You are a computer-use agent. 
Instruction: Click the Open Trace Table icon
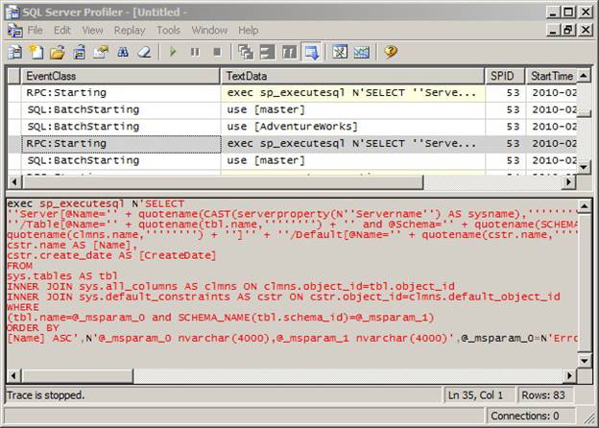(79, 52)
